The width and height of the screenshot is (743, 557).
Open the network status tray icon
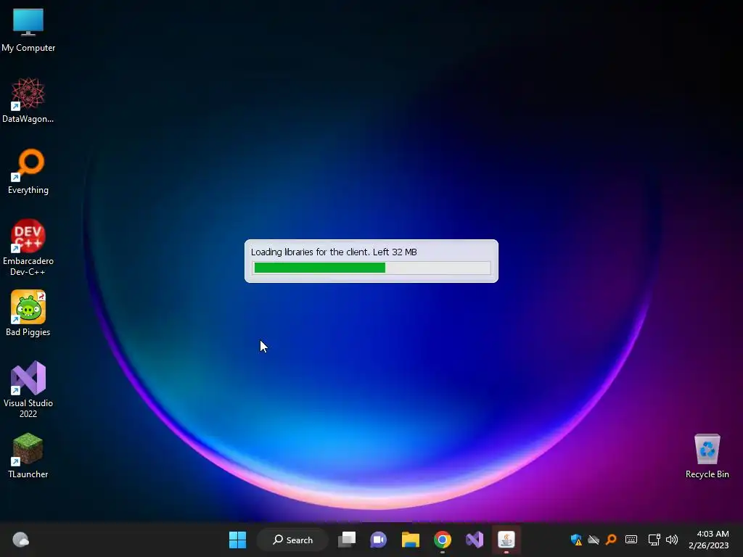654,540
